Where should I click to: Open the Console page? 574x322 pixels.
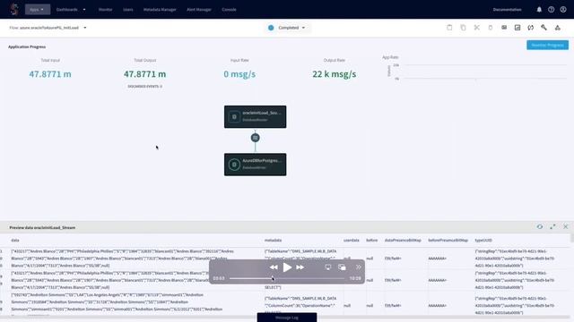tap(229, 10)
